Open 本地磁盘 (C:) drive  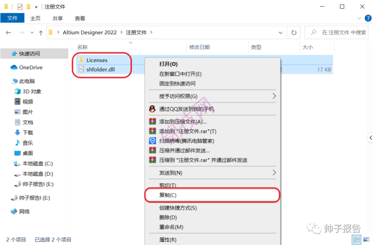[x=34, y=164]
